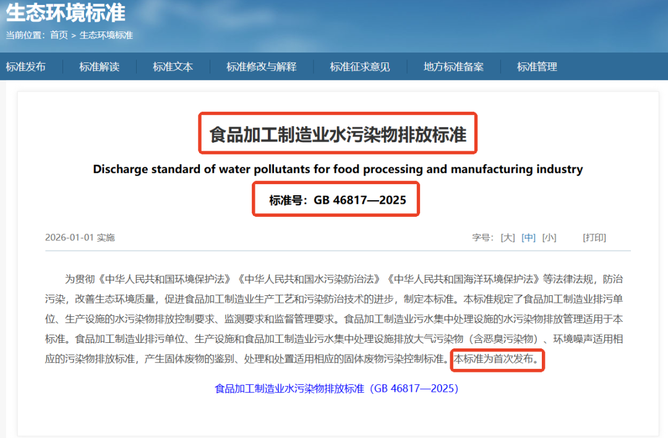The width and height of the screenshot is (668, 438).
Task: Click the 生态环境标准 page header banner
Action: click(66, 12)
